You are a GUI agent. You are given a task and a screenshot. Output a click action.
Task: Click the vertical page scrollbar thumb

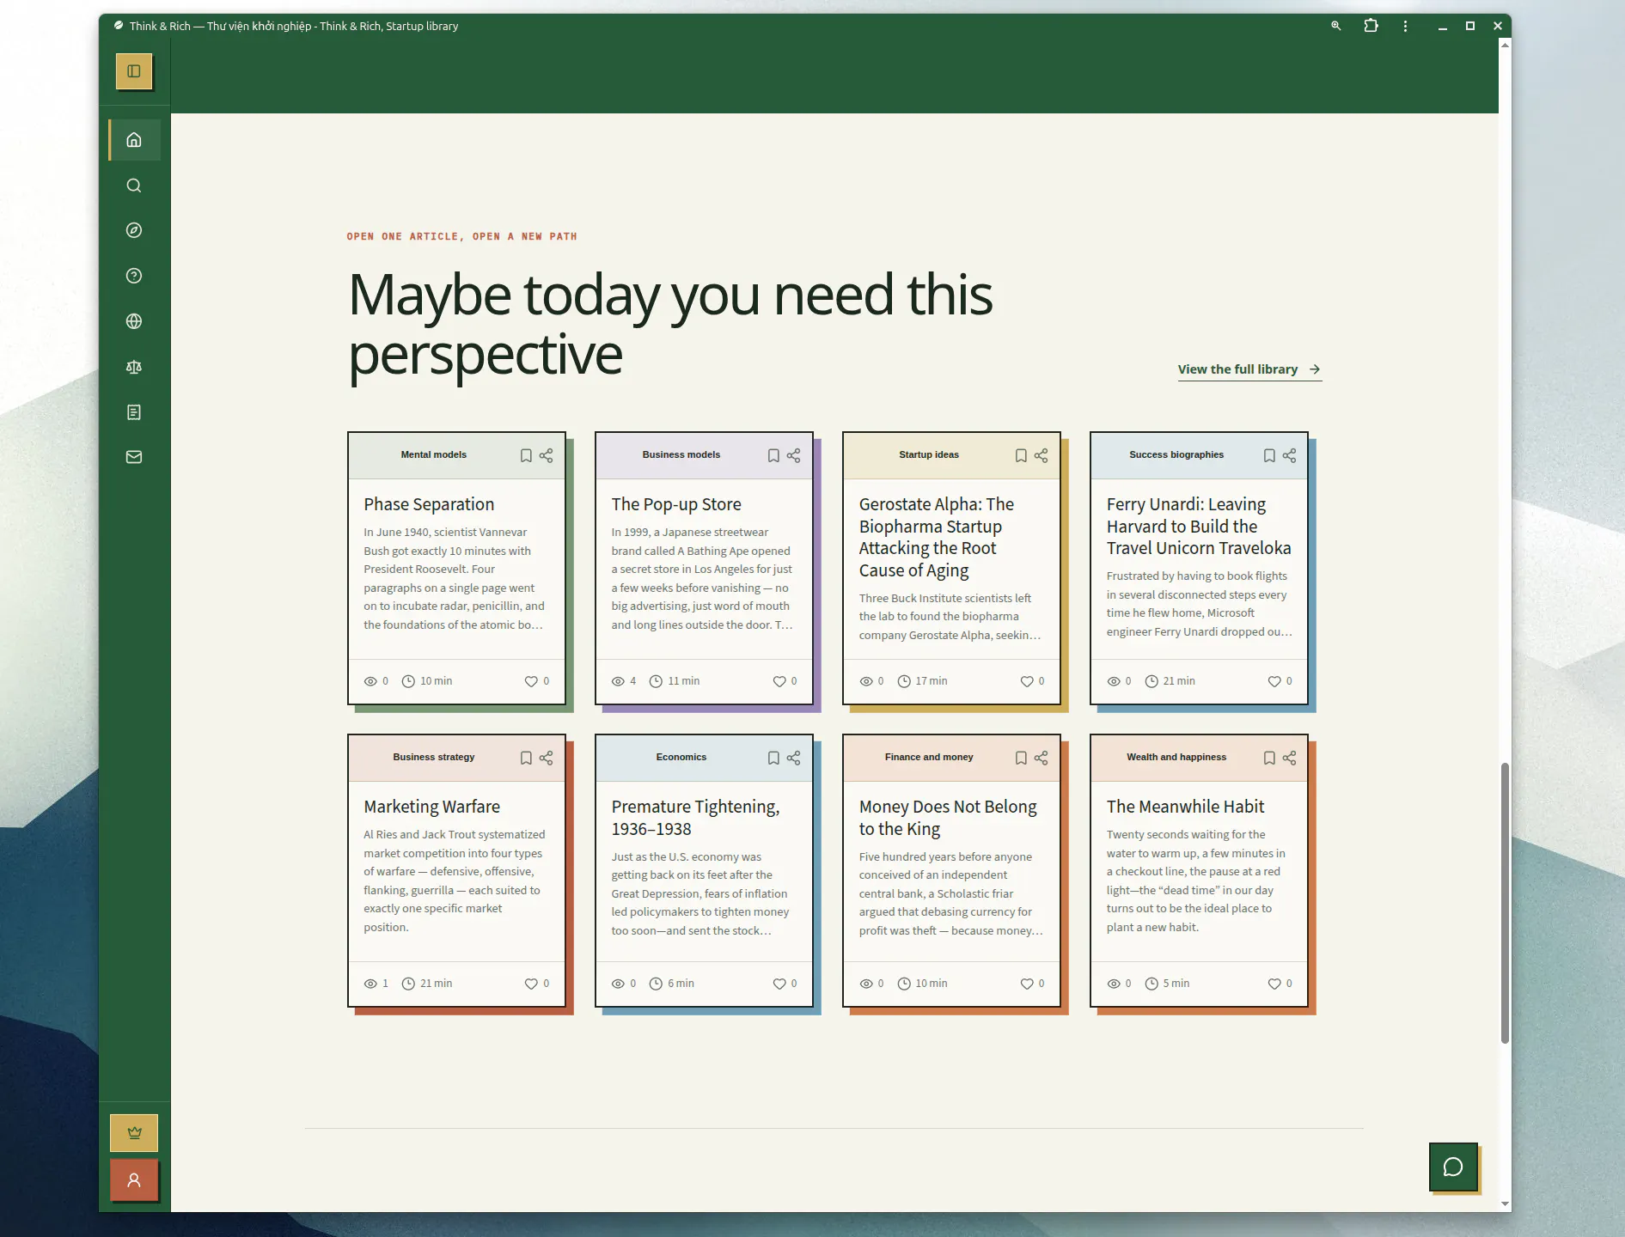(1505, 903)
